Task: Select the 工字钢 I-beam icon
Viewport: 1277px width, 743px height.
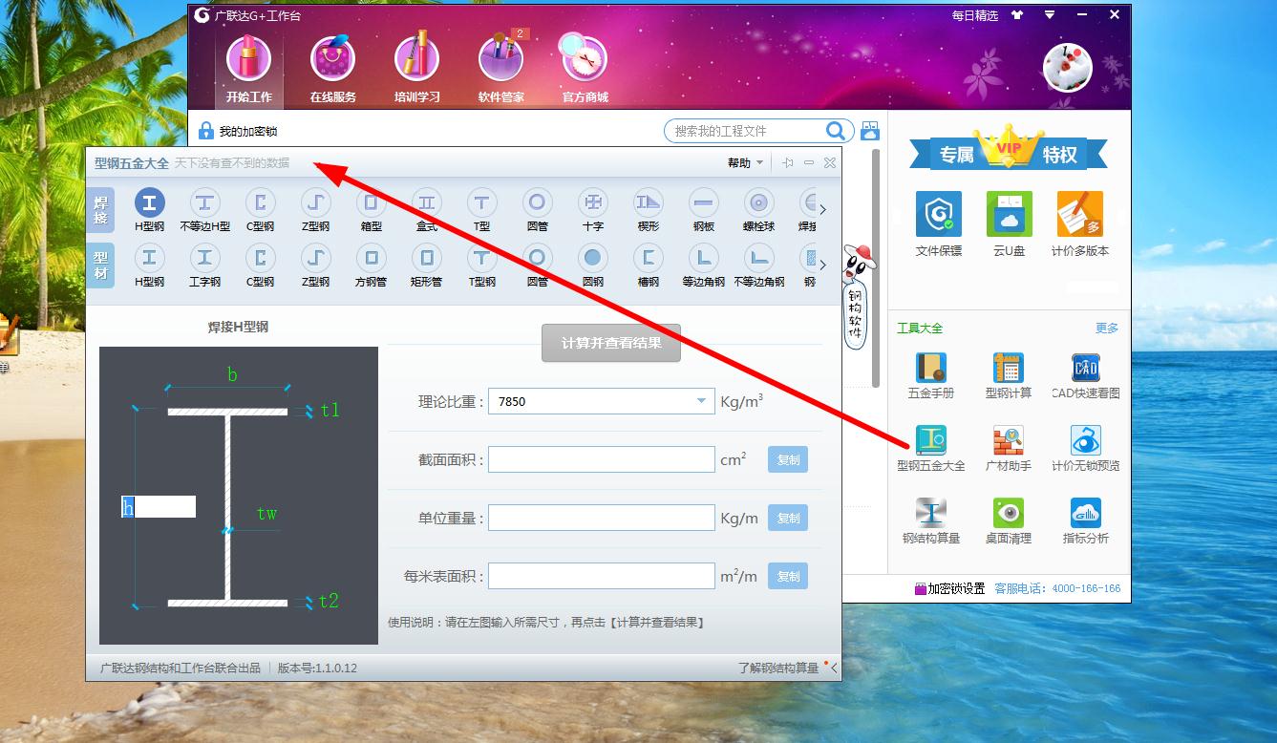Action: [204, 265]
